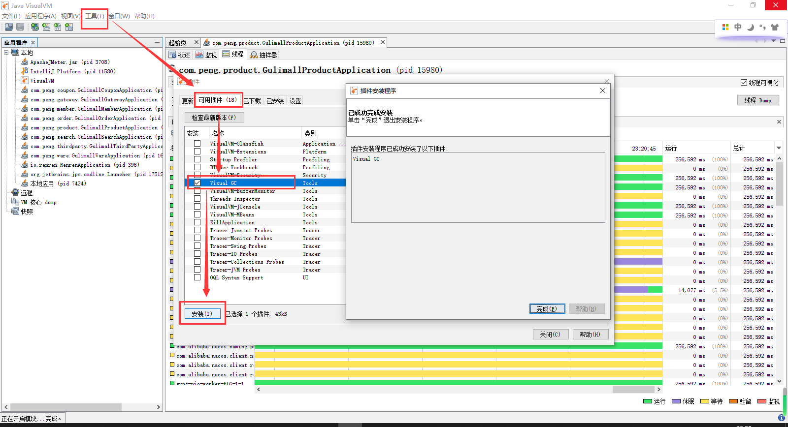Image resolution: width=788 pixels, height=427 pixels.
Task: Click the Java VisualVM title bar icon
Action: coord(5,5)
